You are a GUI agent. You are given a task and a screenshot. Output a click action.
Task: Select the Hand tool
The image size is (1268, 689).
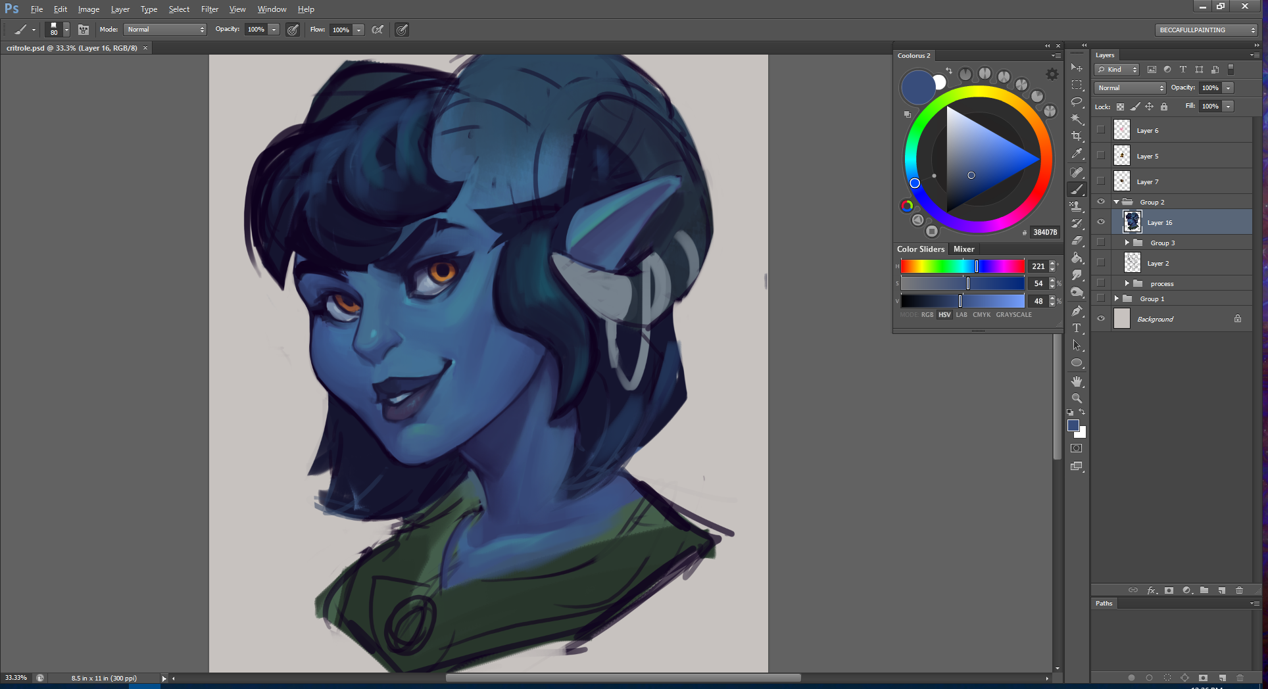coord(1077,381)
